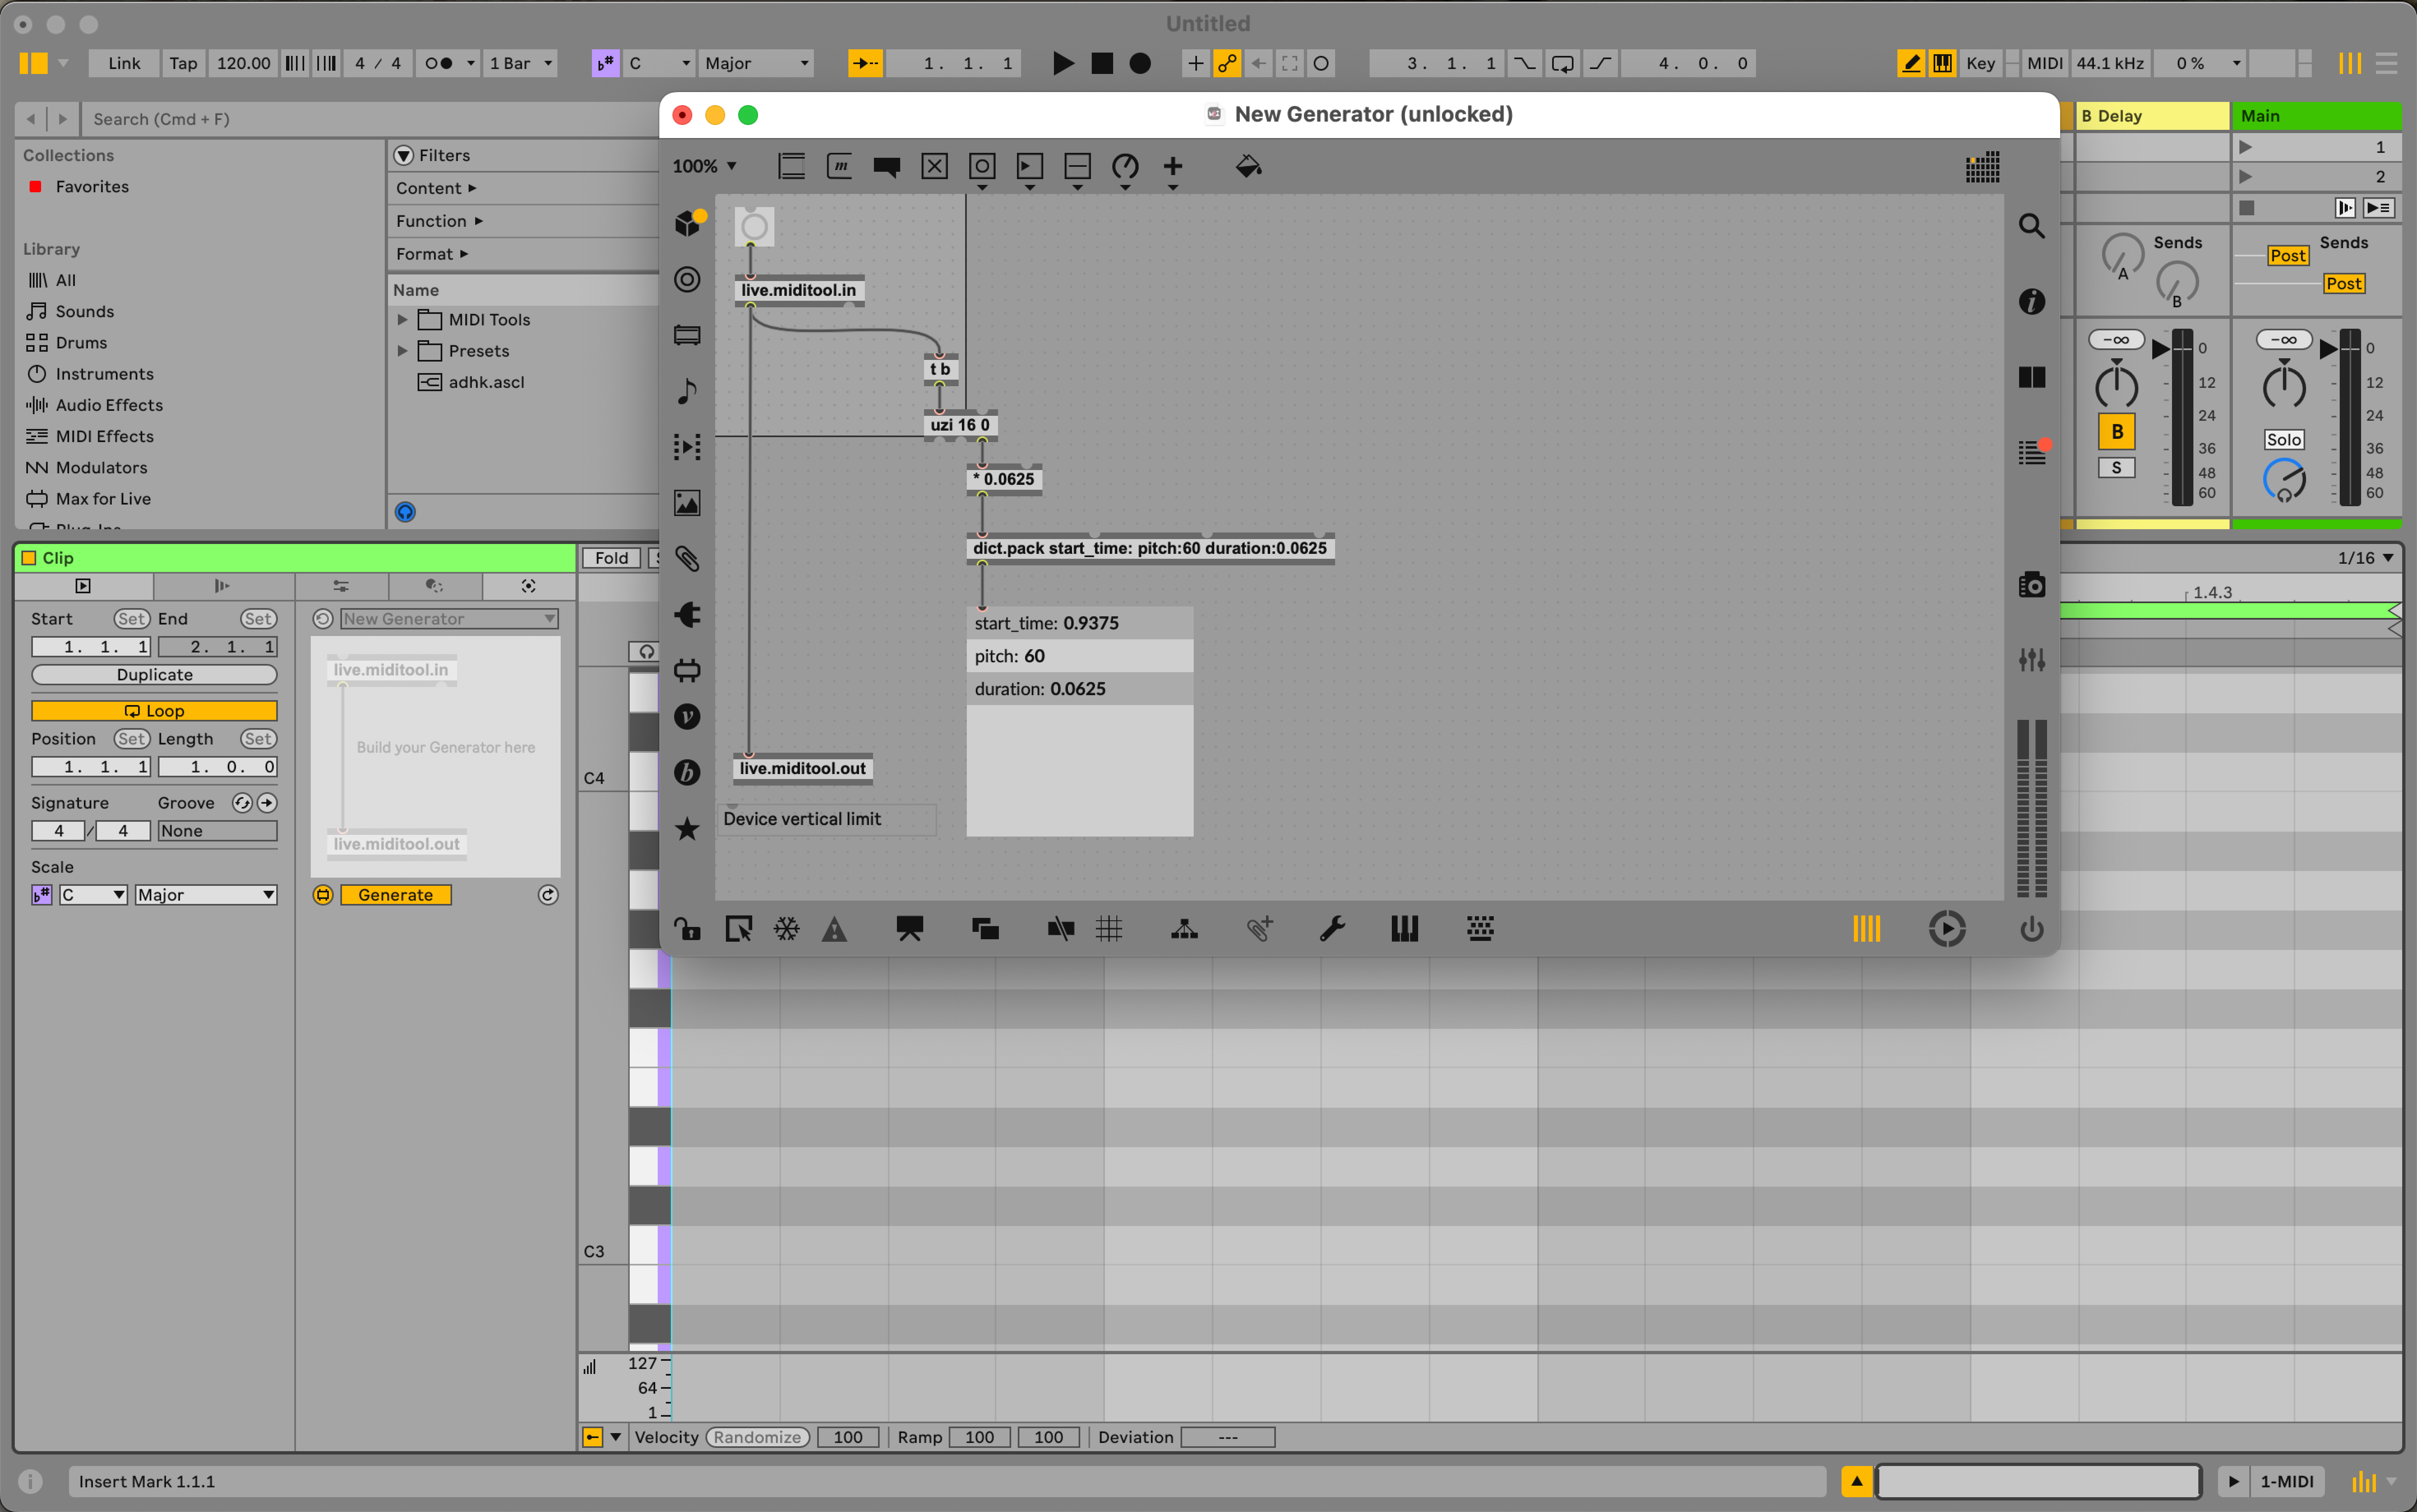Viewport: 2417px width, 1512px height.
Task: Toggle Max audio power button
Action: pos(2032,929)
